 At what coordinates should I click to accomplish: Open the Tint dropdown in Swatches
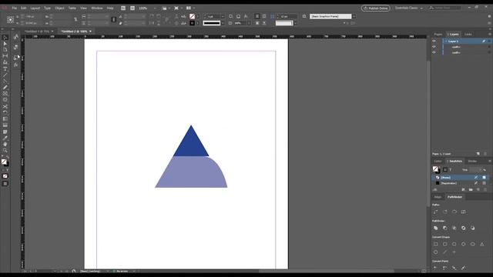[x=481, y=169]
